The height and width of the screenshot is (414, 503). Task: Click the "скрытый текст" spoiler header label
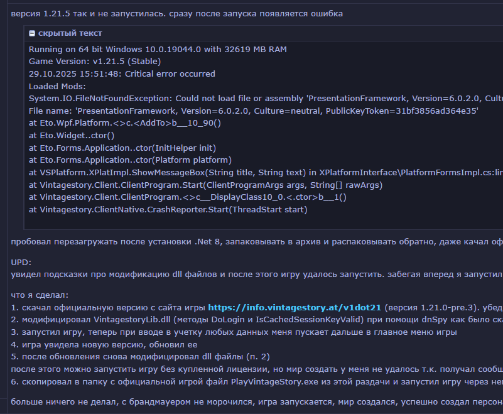coord(70,33)
